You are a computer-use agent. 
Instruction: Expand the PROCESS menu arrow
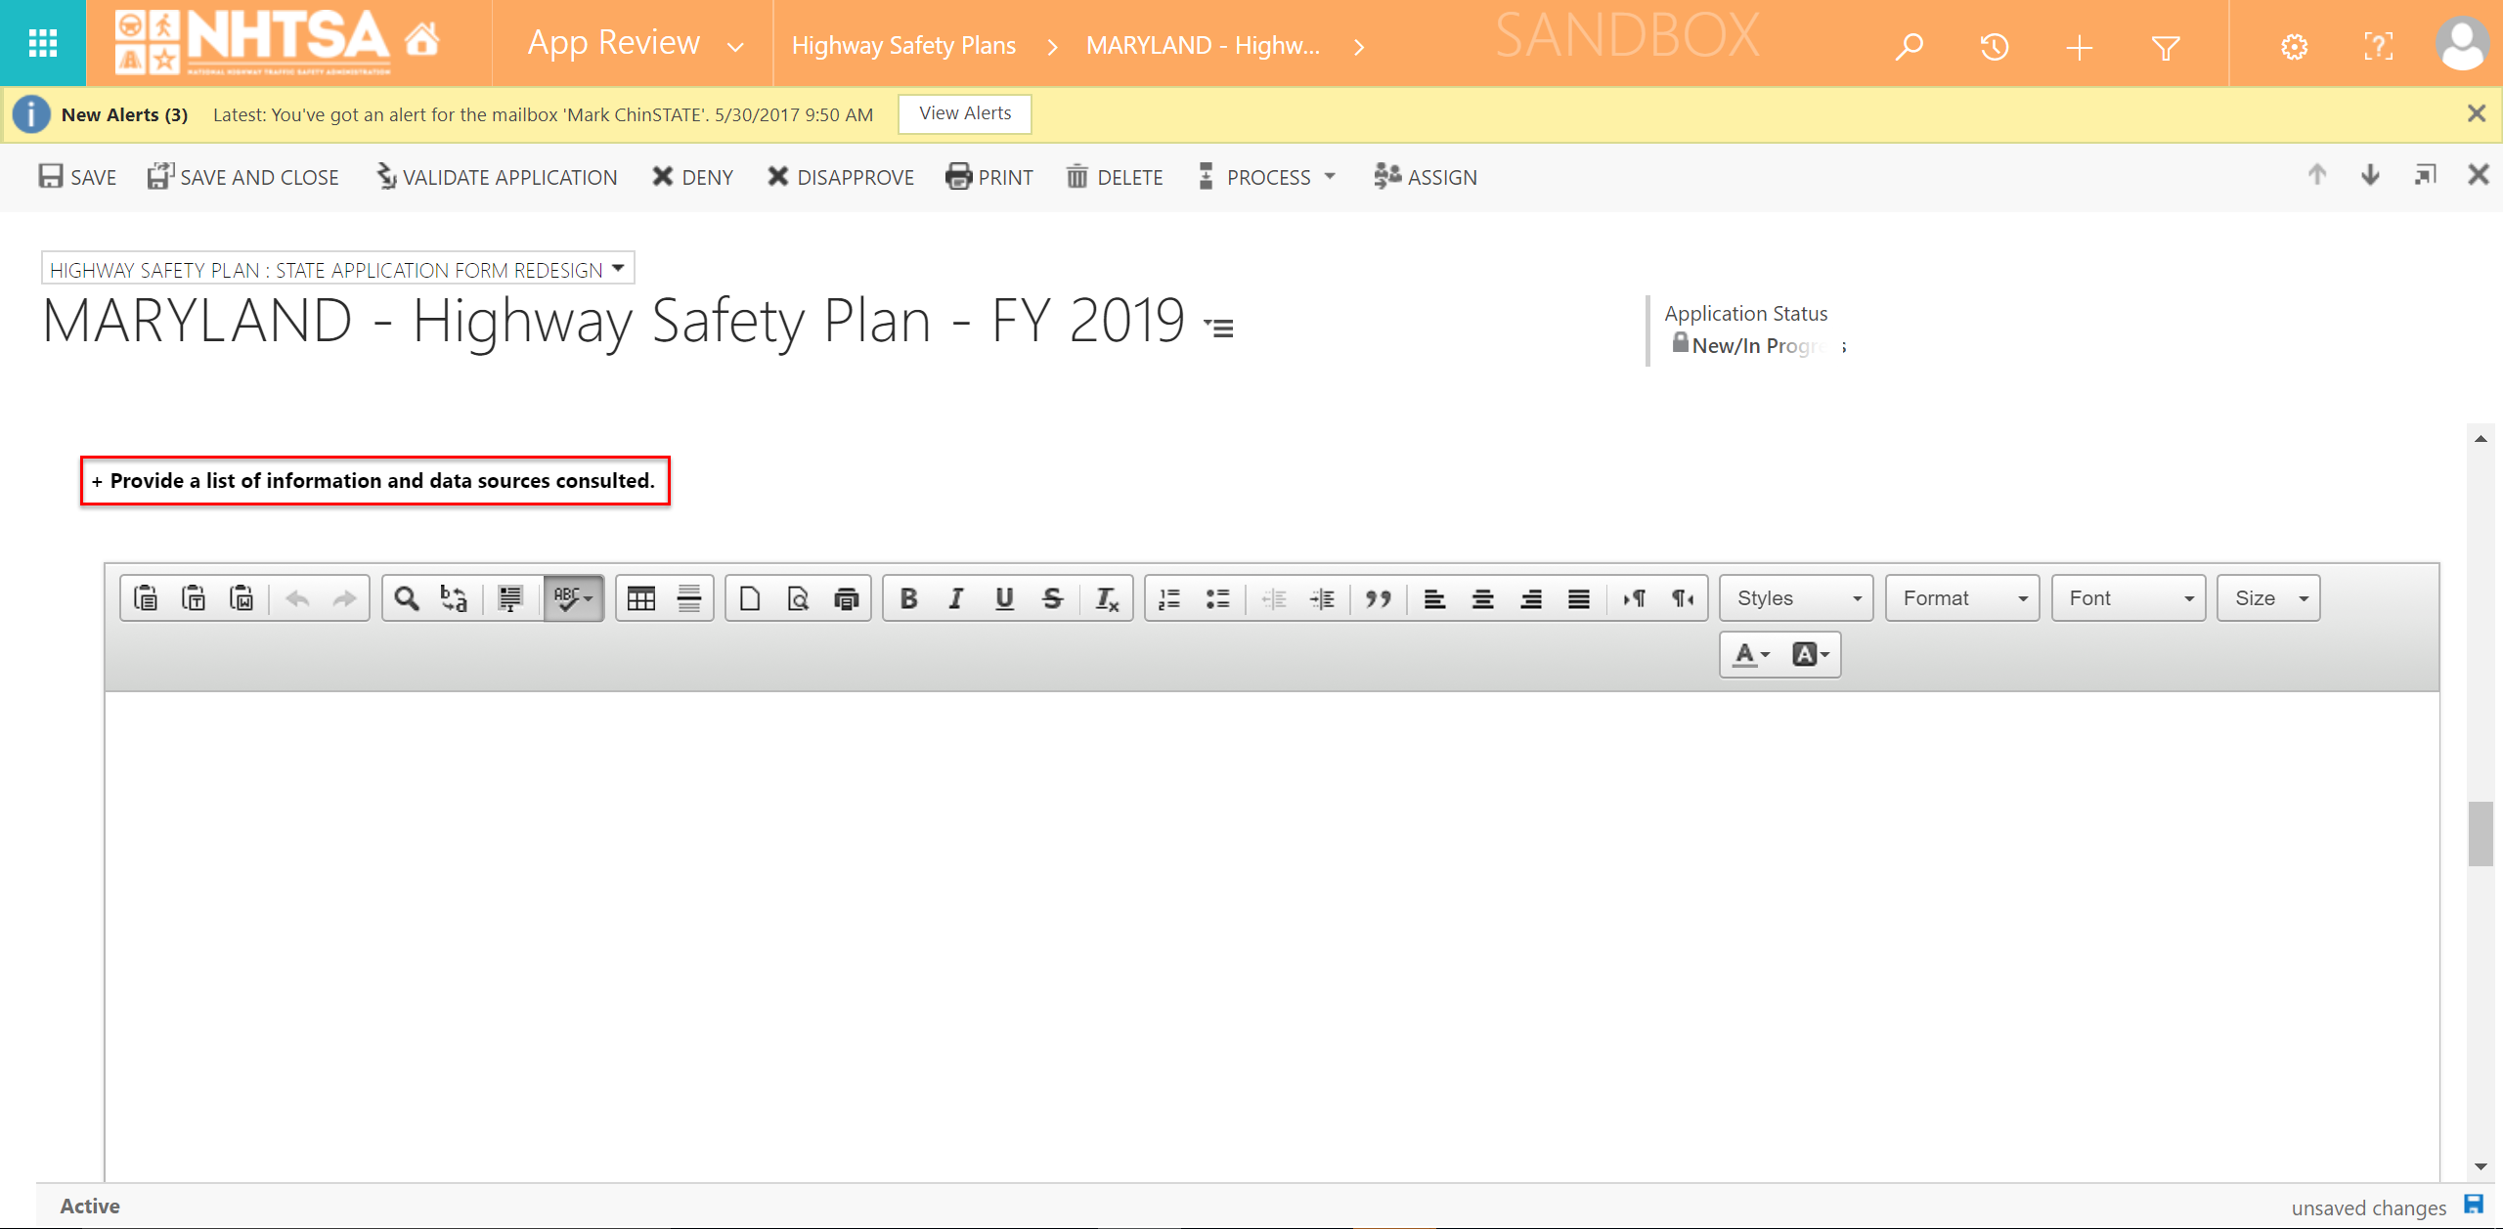tap(1330, 177)
